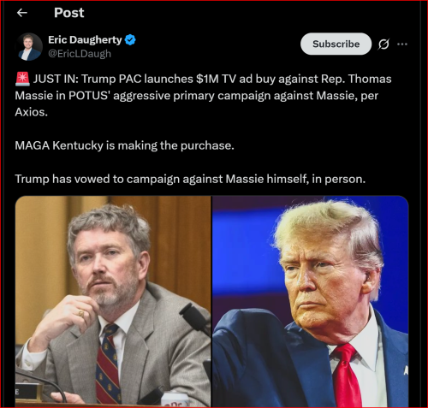428x408 pixels.
Task: Click the red necktie in right photo
Action: click(x=347, y=375)
